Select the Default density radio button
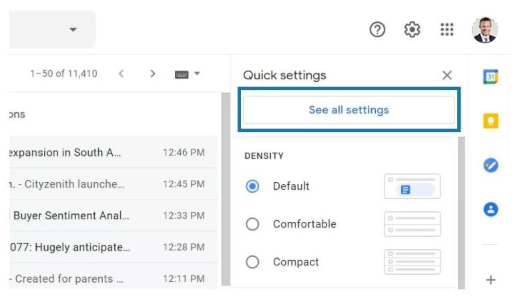The image size is (516, 298). click(252, 186)
